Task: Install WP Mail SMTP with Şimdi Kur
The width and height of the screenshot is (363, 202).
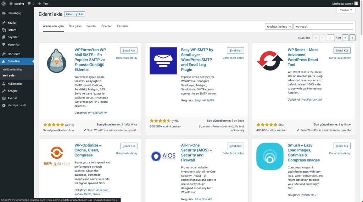Action: pos(129,50)
